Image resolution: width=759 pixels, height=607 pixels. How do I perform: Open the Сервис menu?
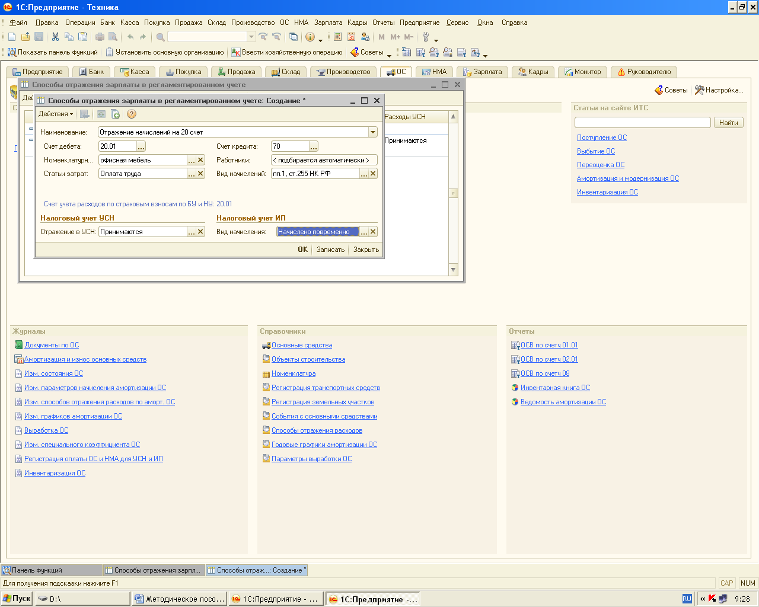(457, 23)
